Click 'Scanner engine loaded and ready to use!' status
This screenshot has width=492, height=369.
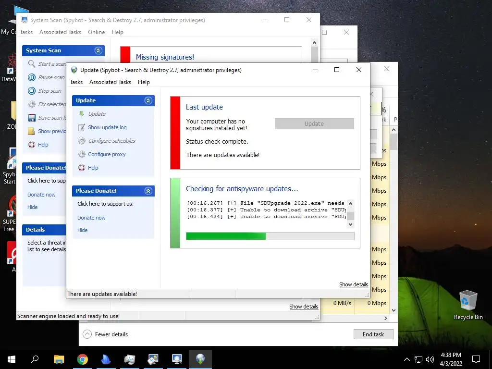pyautogui.click(x=68, y=316)
